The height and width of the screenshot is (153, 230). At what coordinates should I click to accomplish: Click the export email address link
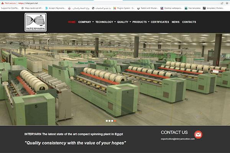[x=178, y=139]
